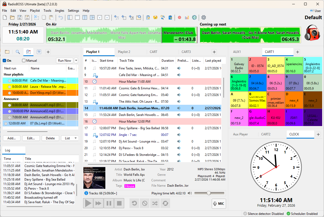The width and height of the screenshot is (324, 217).
Task: Trigger cart slot D new_4
Action: [294, 100]
